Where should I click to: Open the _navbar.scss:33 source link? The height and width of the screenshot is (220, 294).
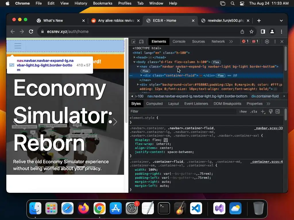268,128
